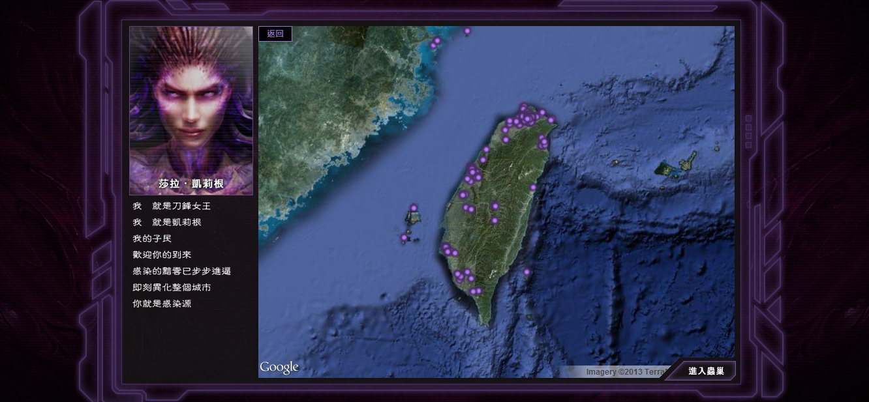Click the 返回 back button
Image resolution: width=869 pixels, height=402 pixels.
275,34
